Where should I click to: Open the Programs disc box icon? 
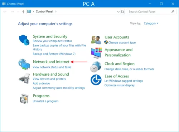coord(24,99)
